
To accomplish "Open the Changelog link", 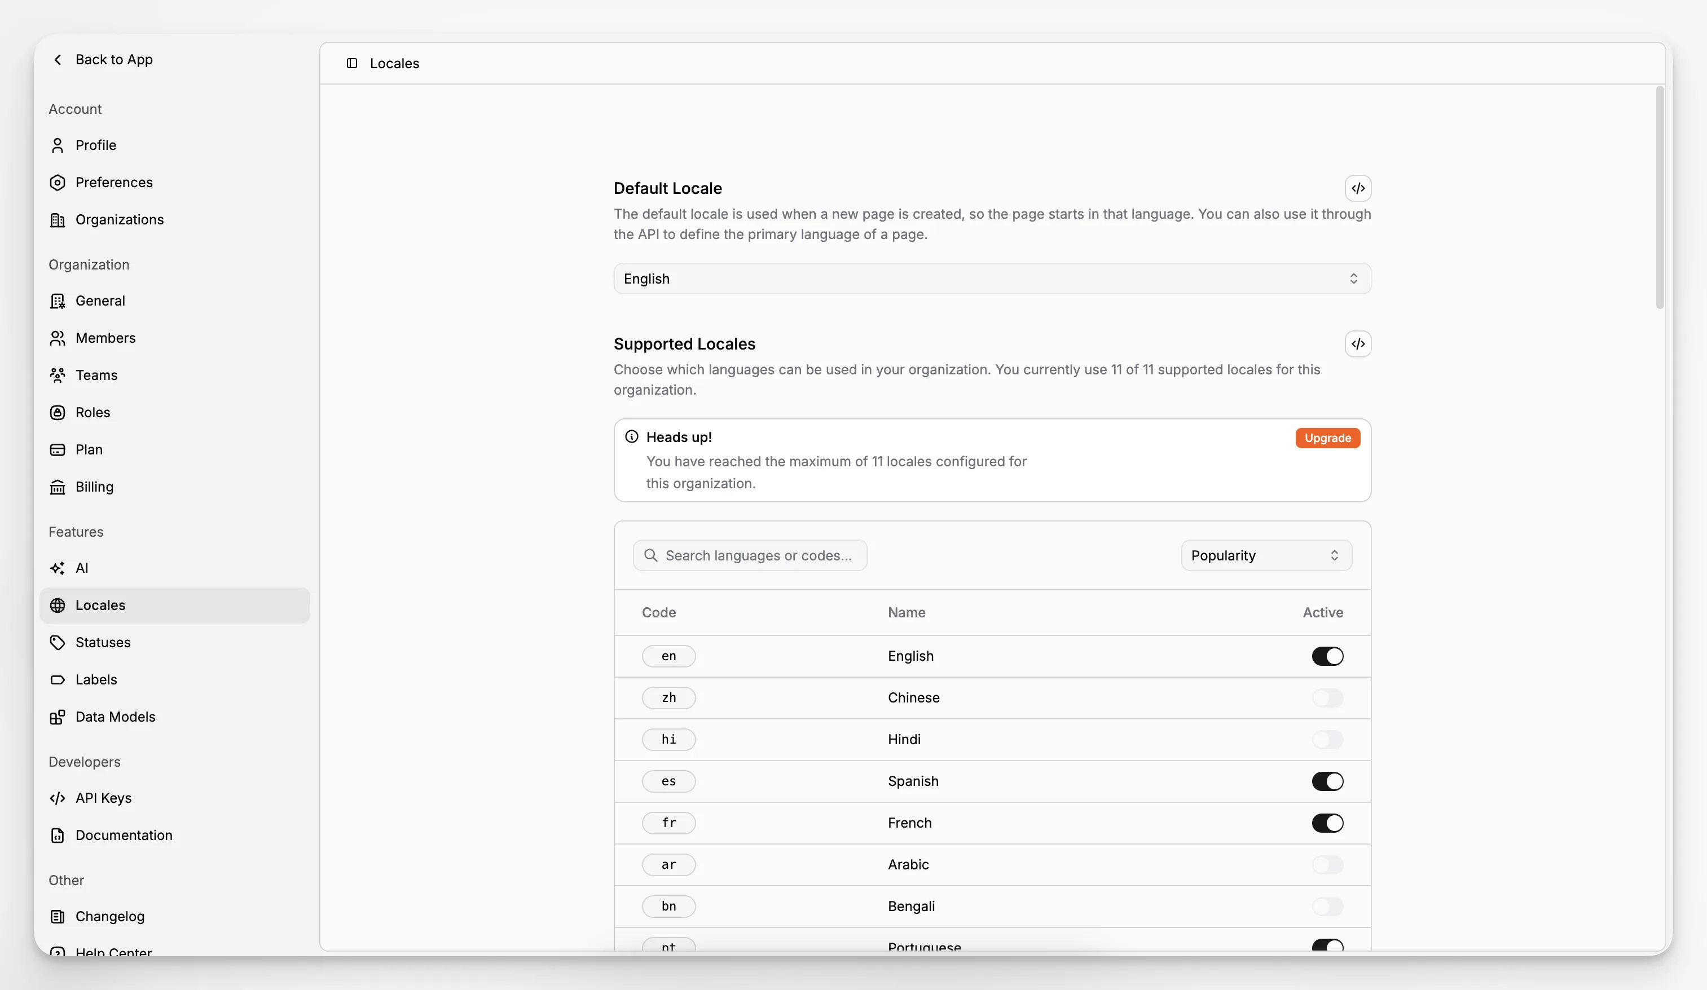I will point(175,917).
